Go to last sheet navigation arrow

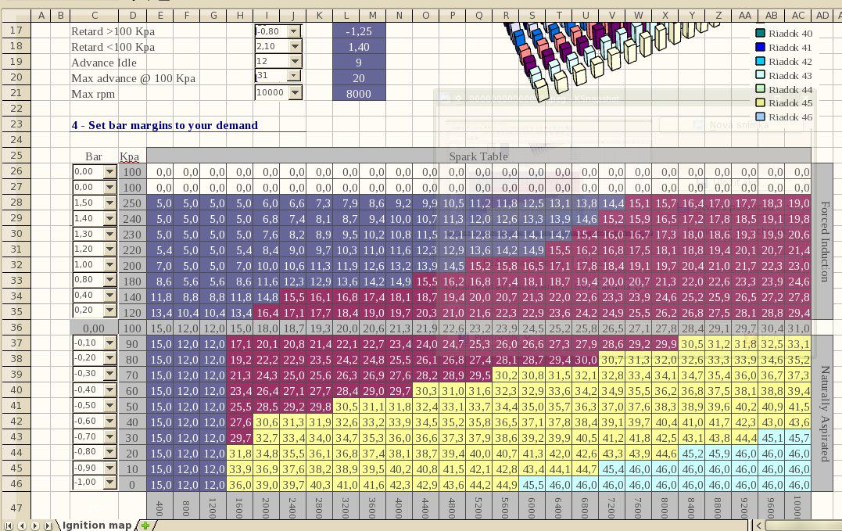point(48,526)
